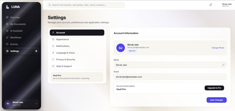Screen dimensions: 235x111
Task: Click the AI Assistant robot icon
Action: tap(7, 31)
